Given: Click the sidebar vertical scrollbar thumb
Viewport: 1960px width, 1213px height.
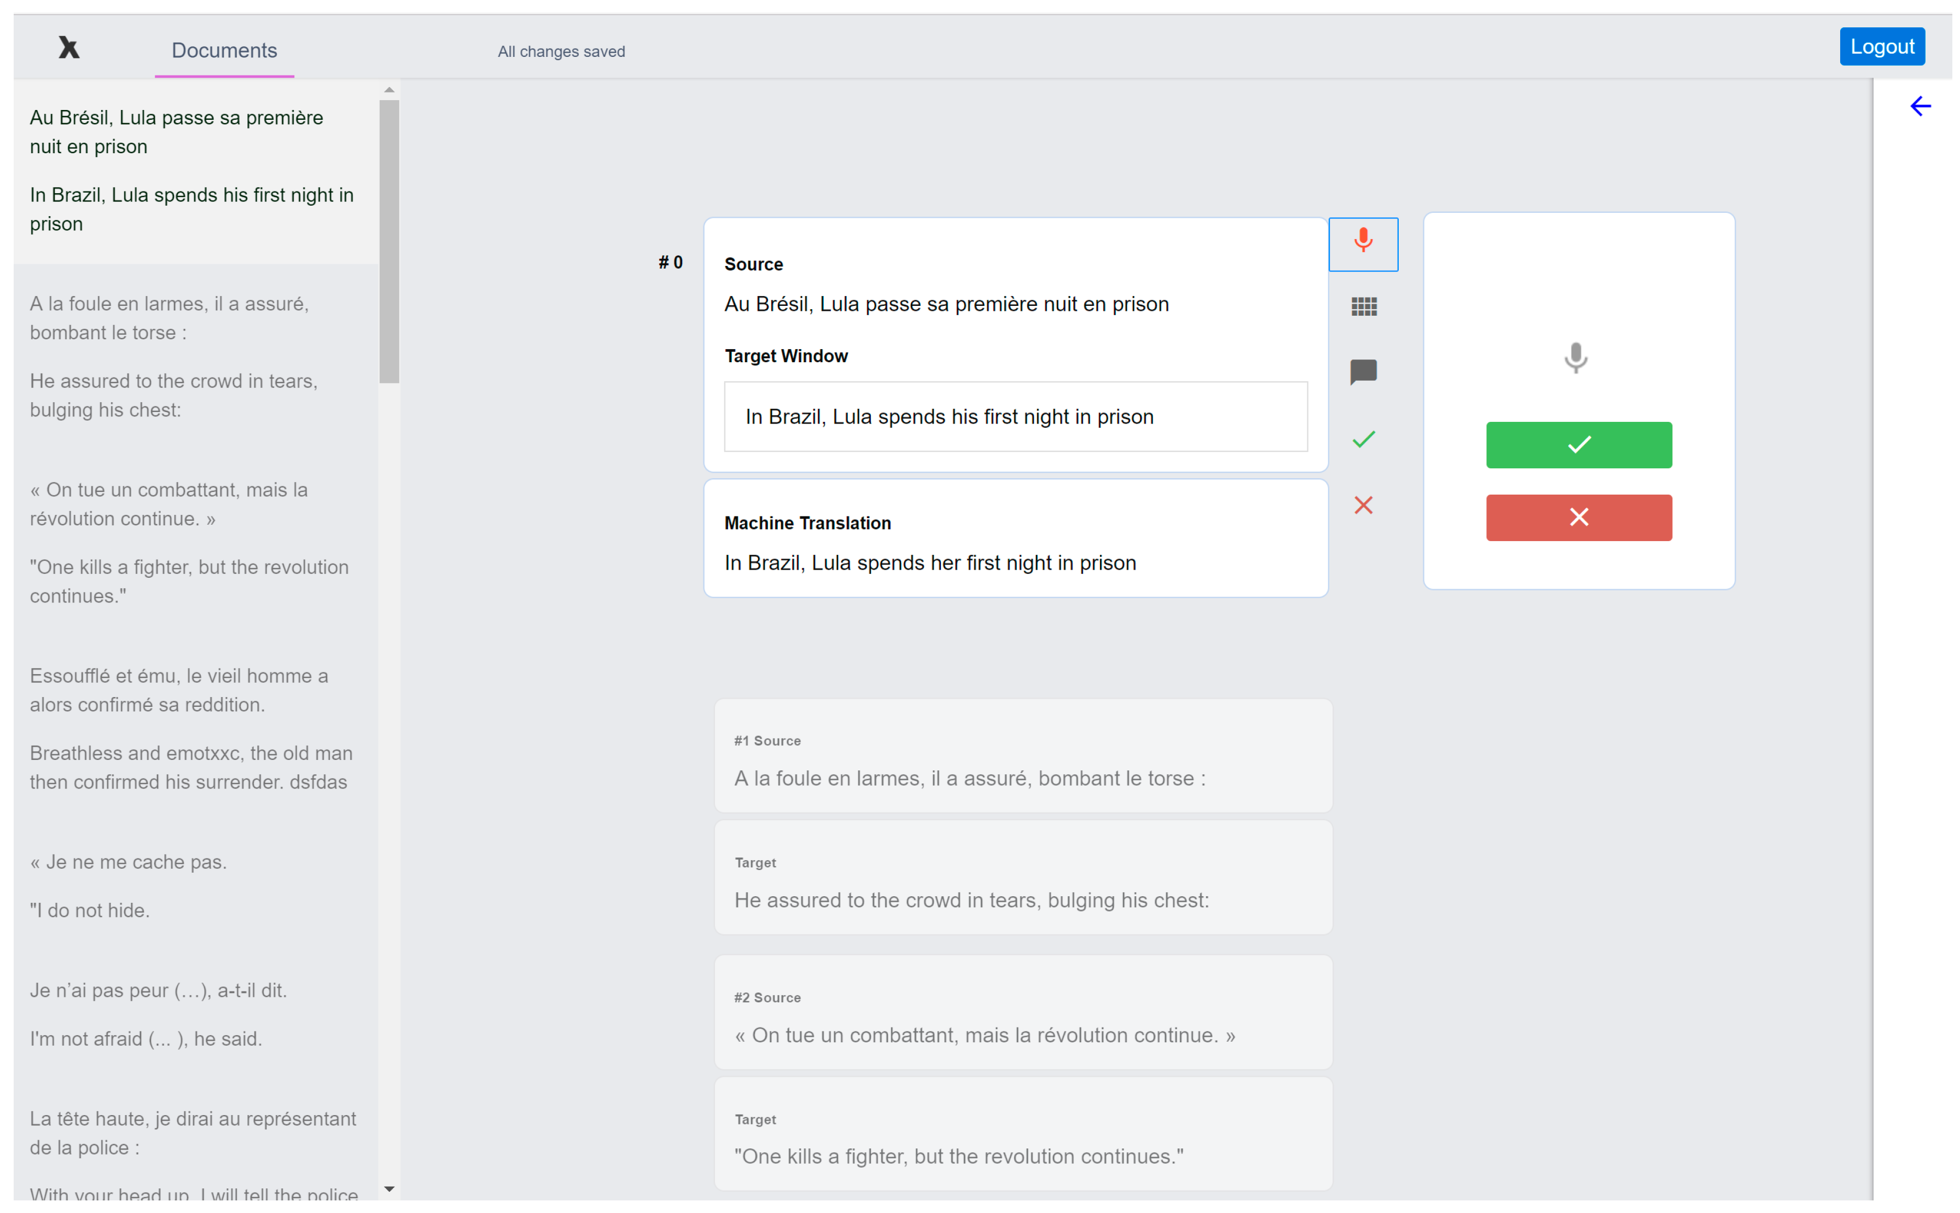Looking at the screenshot, I should 389,241.
